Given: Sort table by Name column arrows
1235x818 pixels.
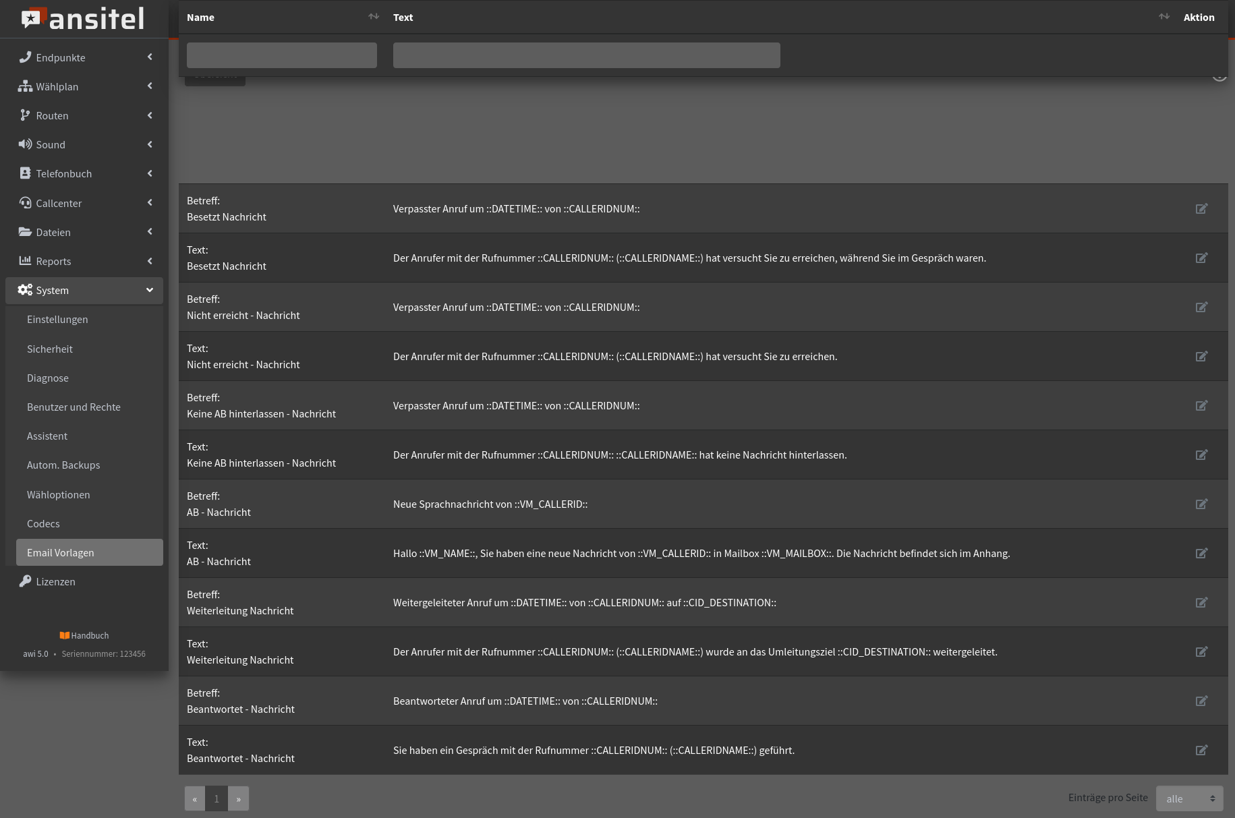Looking at the screenshot, I should [373, 17].
